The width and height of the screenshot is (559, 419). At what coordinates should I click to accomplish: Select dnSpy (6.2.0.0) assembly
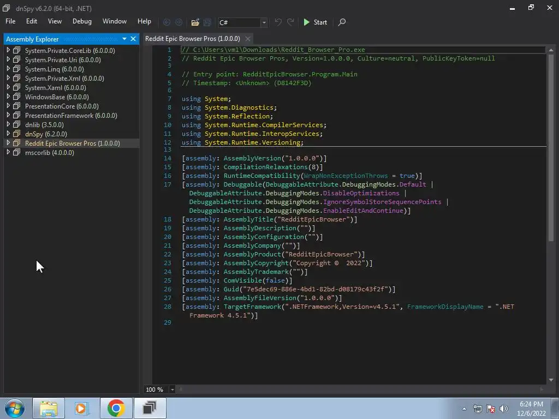pyautogui.click(x=46, y=134)
